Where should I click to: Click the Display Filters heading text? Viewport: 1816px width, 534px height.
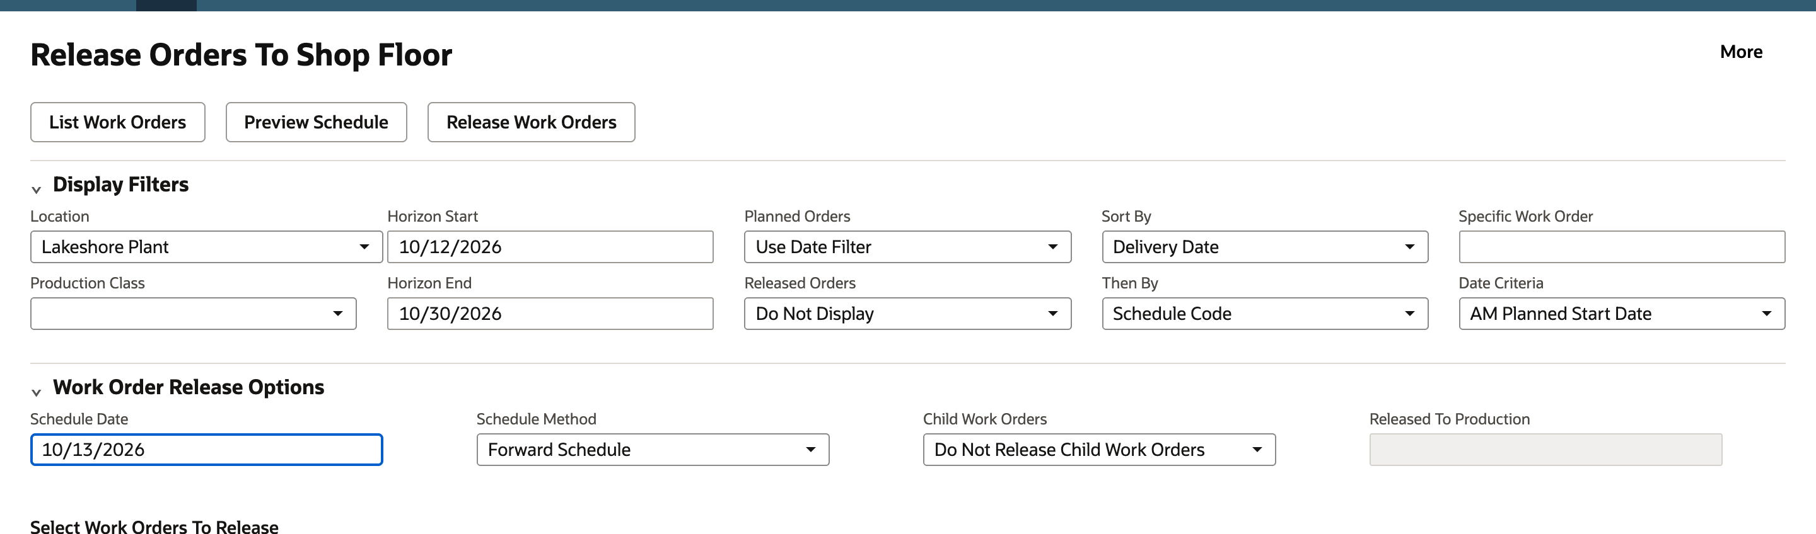click(120, 185)
